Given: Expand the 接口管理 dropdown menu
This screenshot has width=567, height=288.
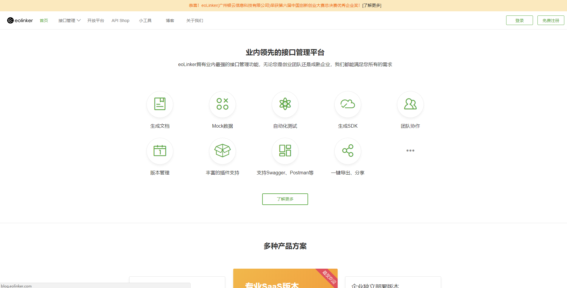Looking at the screenshot, I should coord(69,21).
